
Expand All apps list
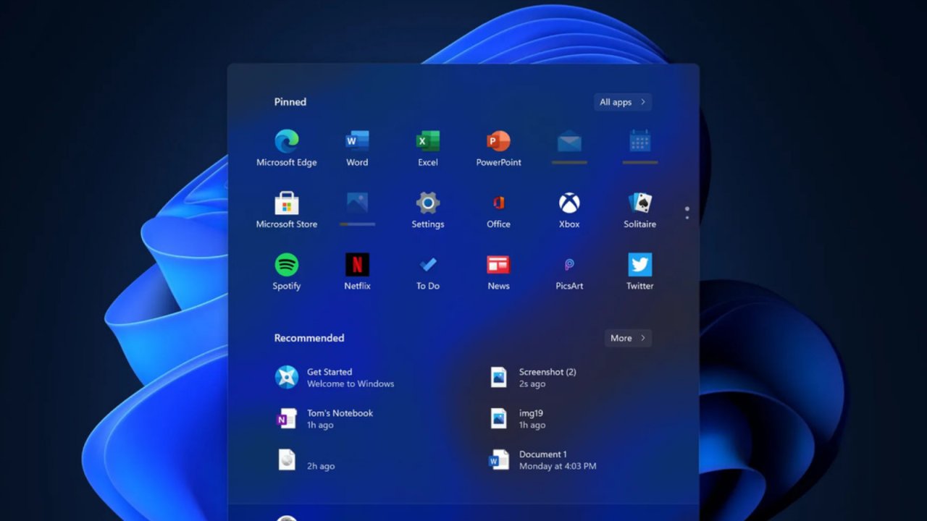(623, 102)
